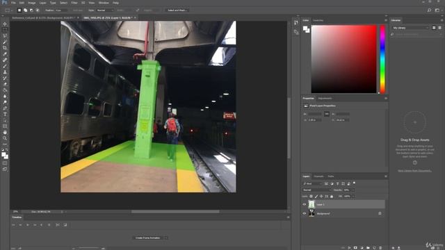
Task: Select the Magic Wand tool
Action: [5, 42]
